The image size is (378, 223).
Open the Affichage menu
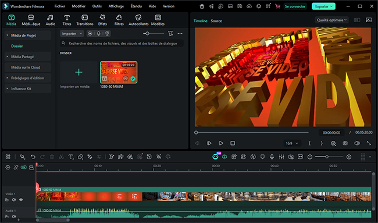coord(116,6)
